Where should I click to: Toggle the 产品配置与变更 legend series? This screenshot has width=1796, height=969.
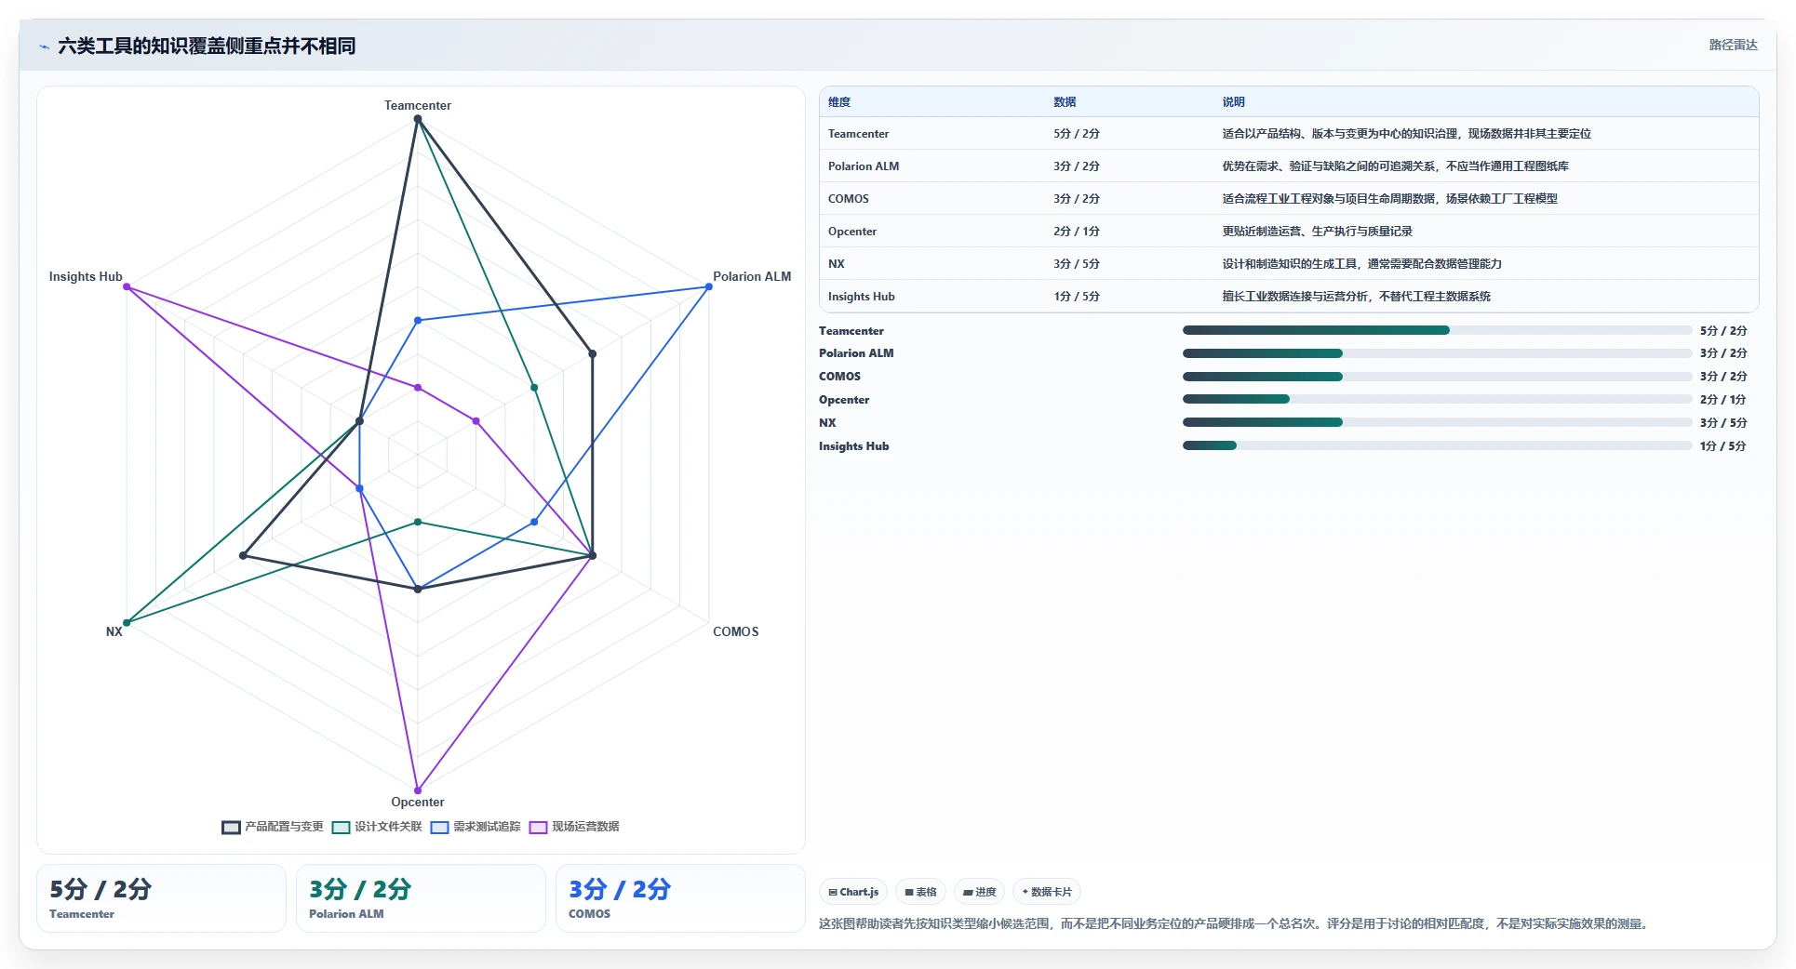point(273,827)
